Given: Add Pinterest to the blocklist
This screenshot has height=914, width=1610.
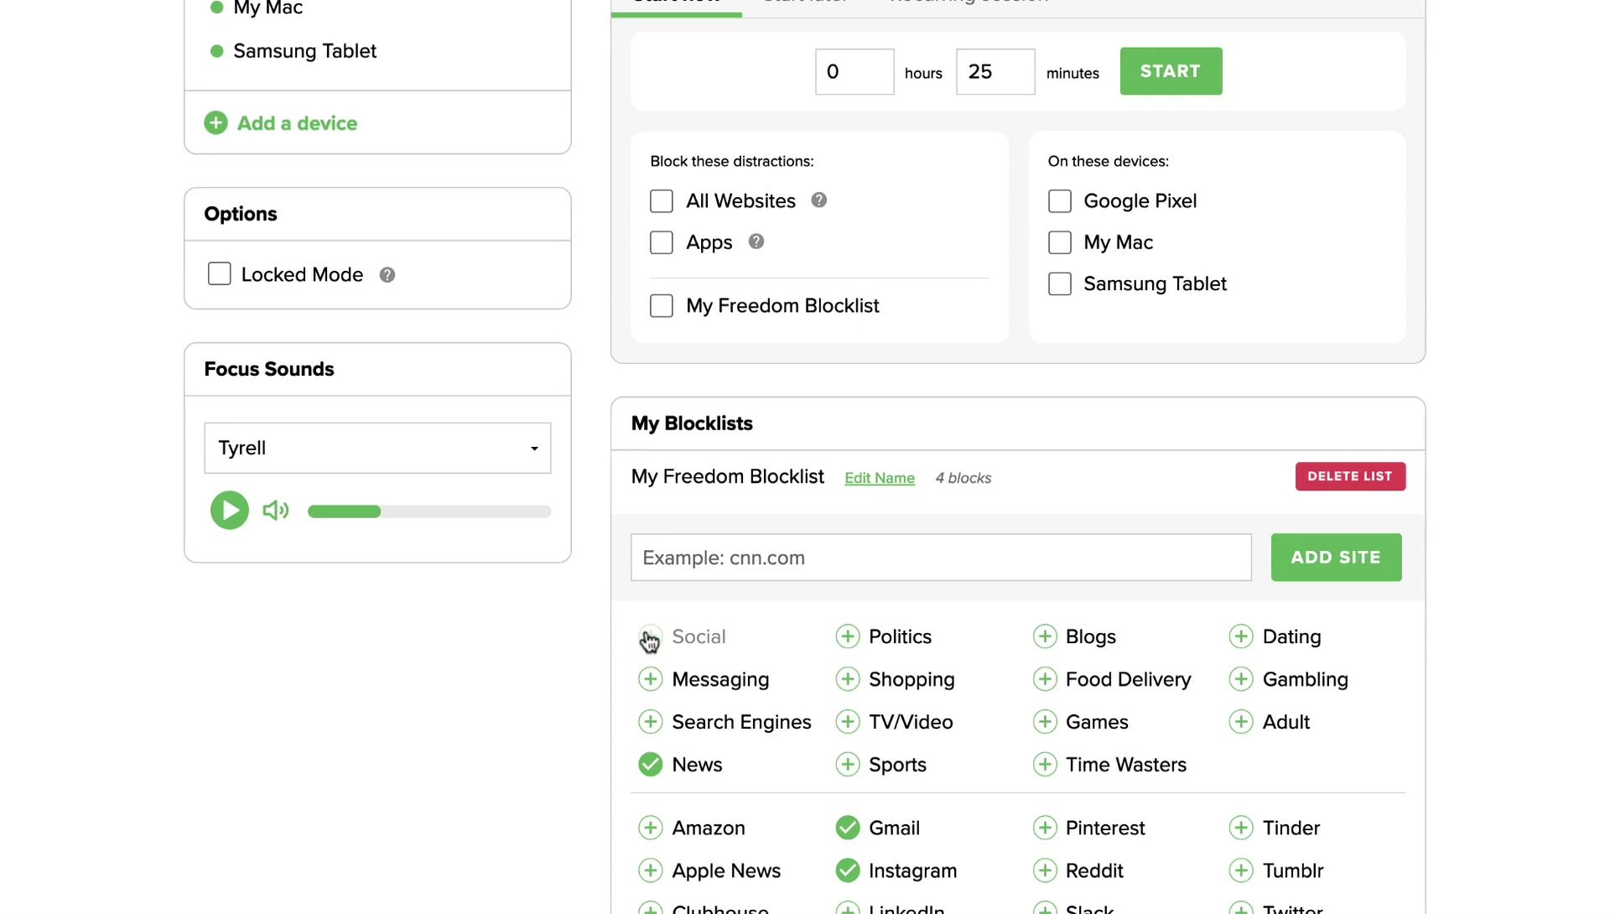Looking at the screenshot, I should coord(1045,828).
